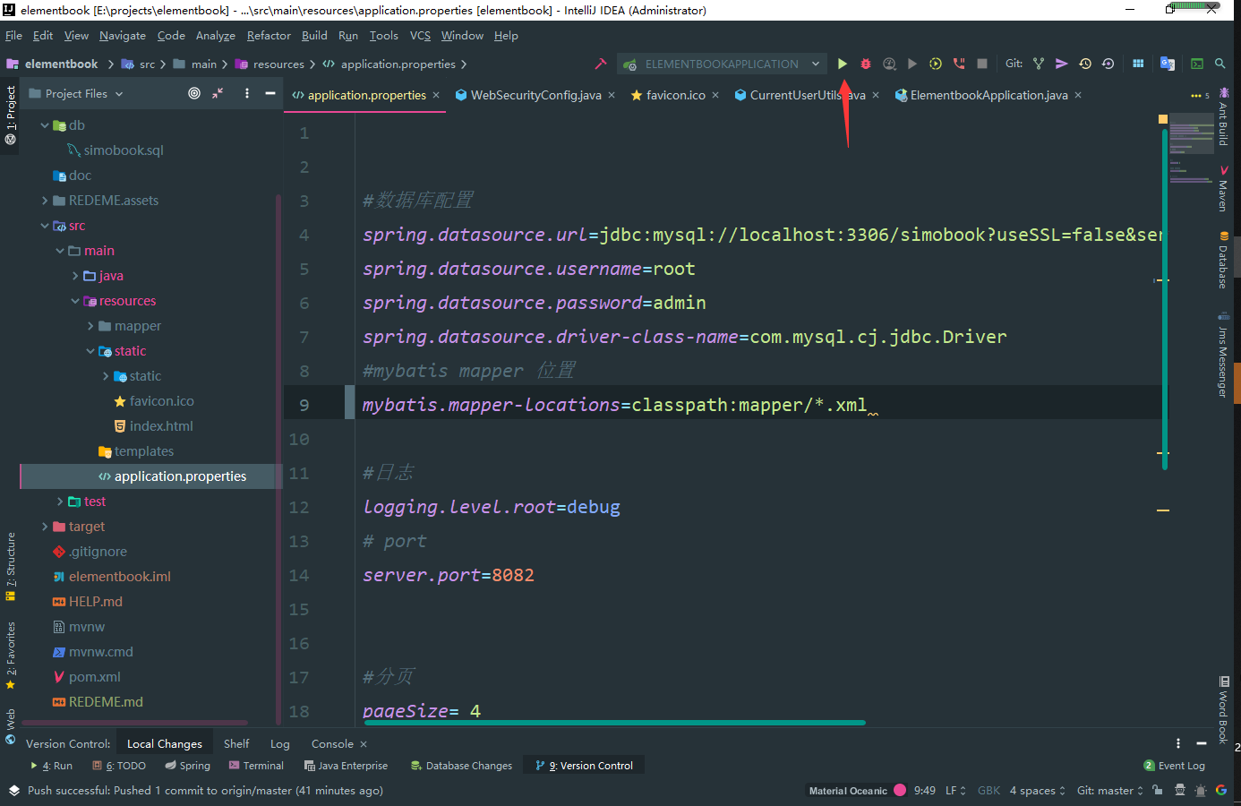Click Git: master branch widget

(x=1110, y=790)
